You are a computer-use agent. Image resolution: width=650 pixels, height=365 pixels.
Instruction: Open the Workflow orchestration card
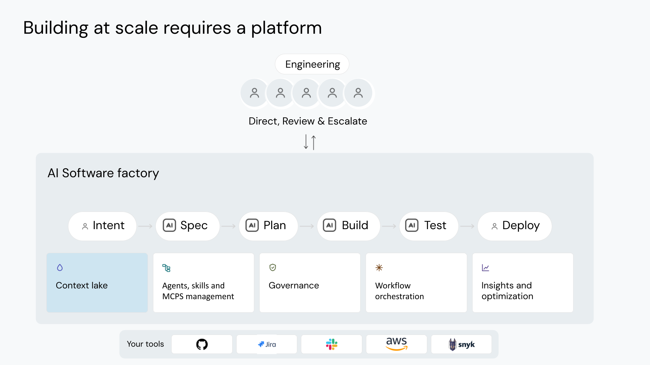click(x=416, y=283)
